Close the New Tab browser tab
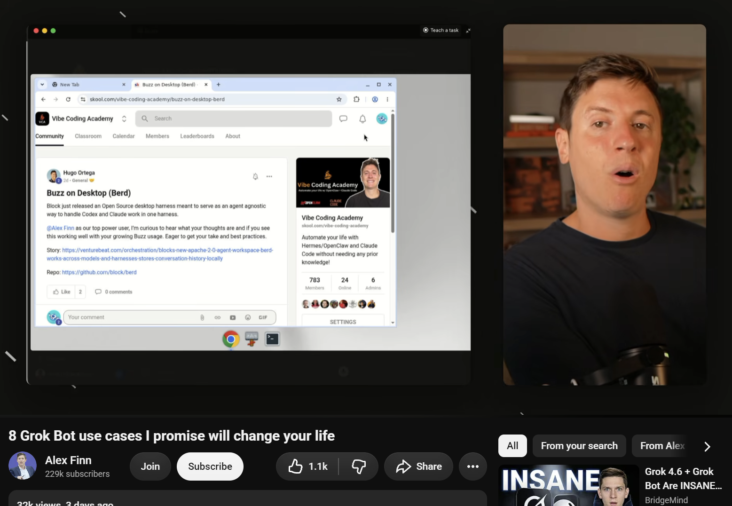Image resolution: width=732 pixels, height=506 pixels. pos(124,85)
